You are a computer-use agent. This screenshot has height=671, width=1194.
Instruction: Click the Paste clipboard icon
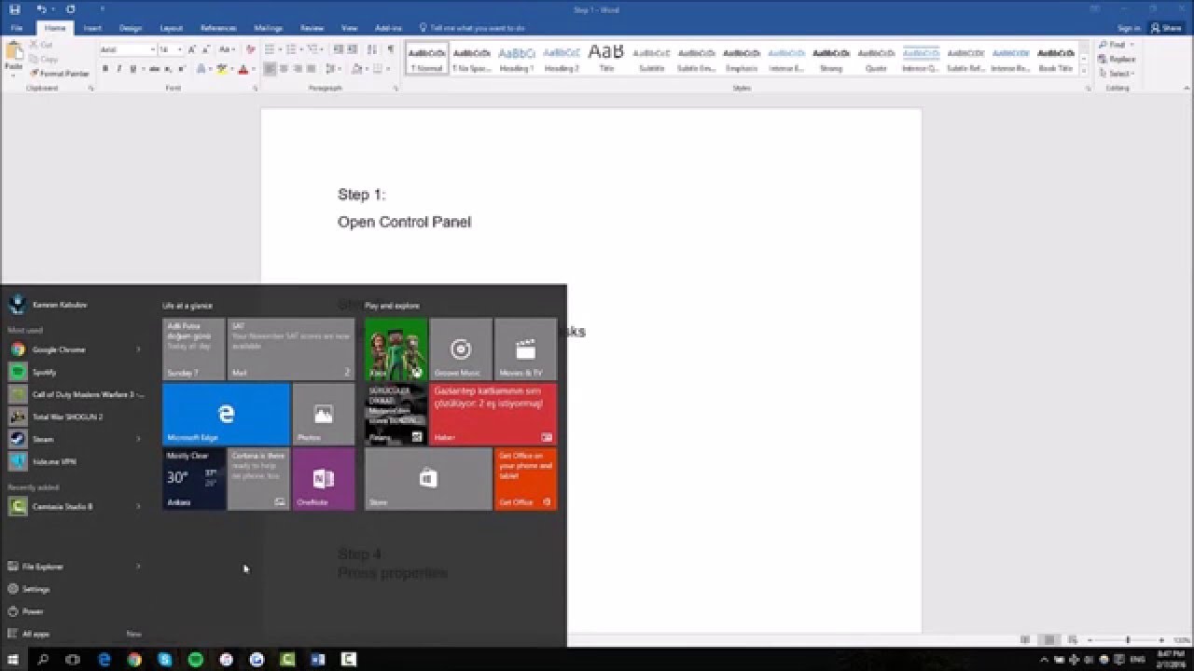[14, 52]
